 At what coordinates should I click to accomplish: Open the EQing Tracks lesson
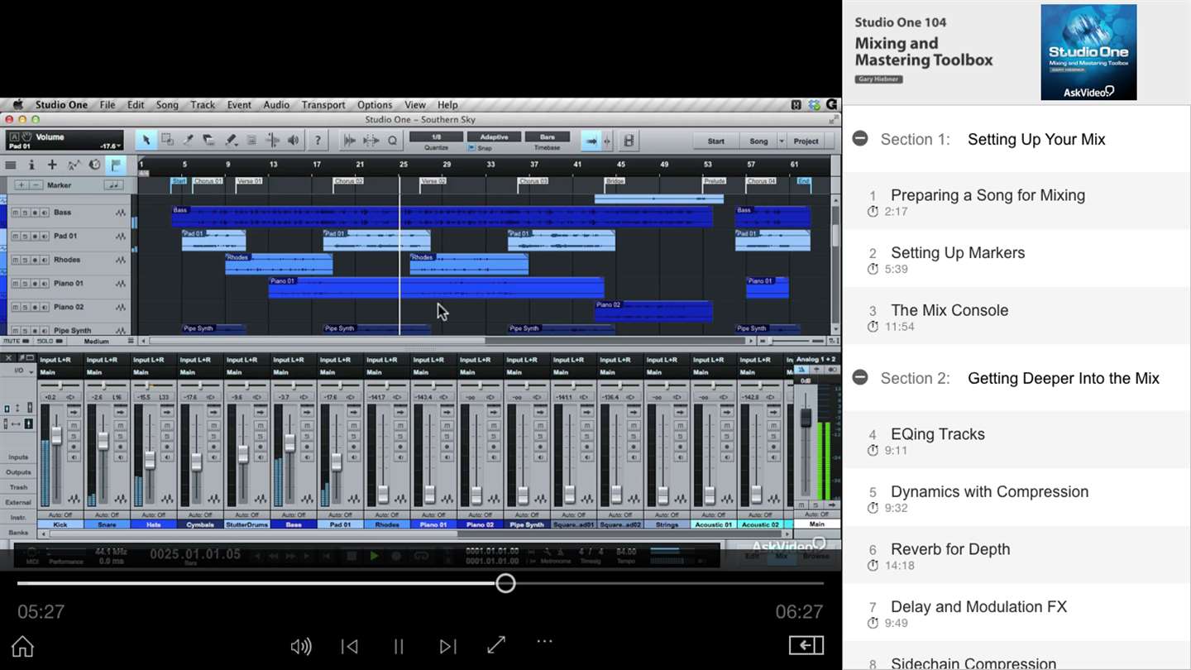937,434
